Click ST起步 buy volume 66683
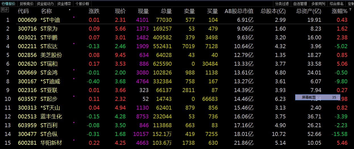Image resolution: width=354 pixels, height=149 pixels. pos(210,99)
